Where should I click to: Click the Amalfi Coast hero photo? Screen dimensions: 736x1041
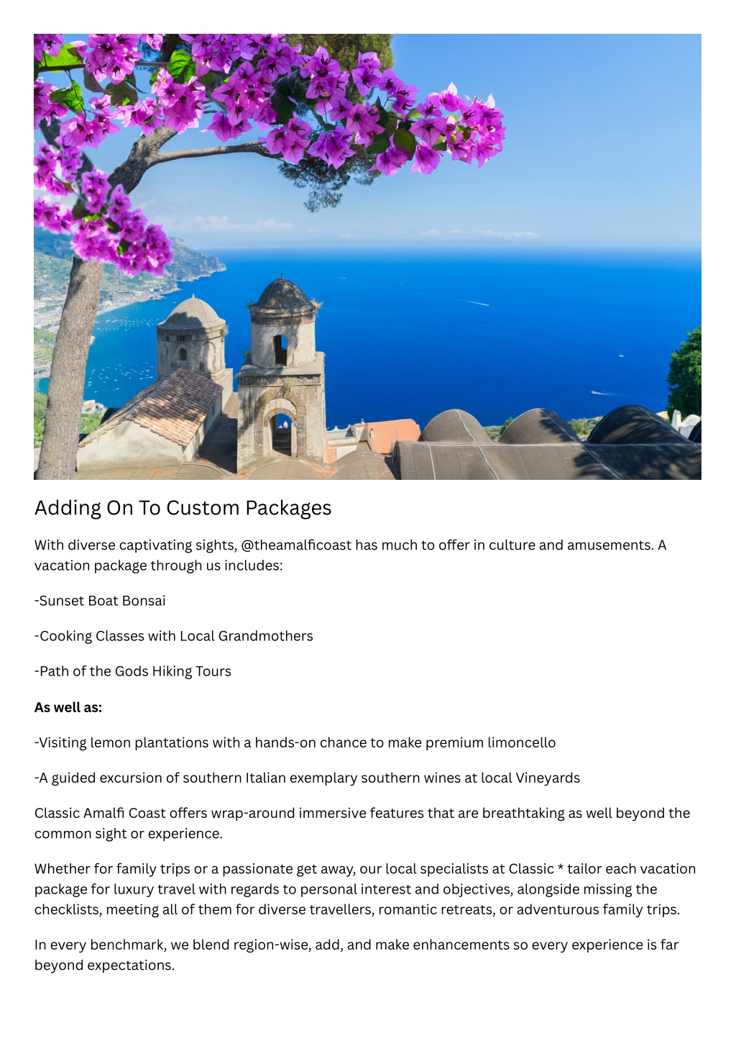[367, 257]
